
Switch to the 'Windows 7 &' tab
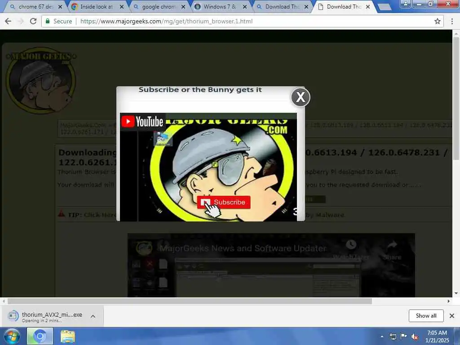[219, 6]
